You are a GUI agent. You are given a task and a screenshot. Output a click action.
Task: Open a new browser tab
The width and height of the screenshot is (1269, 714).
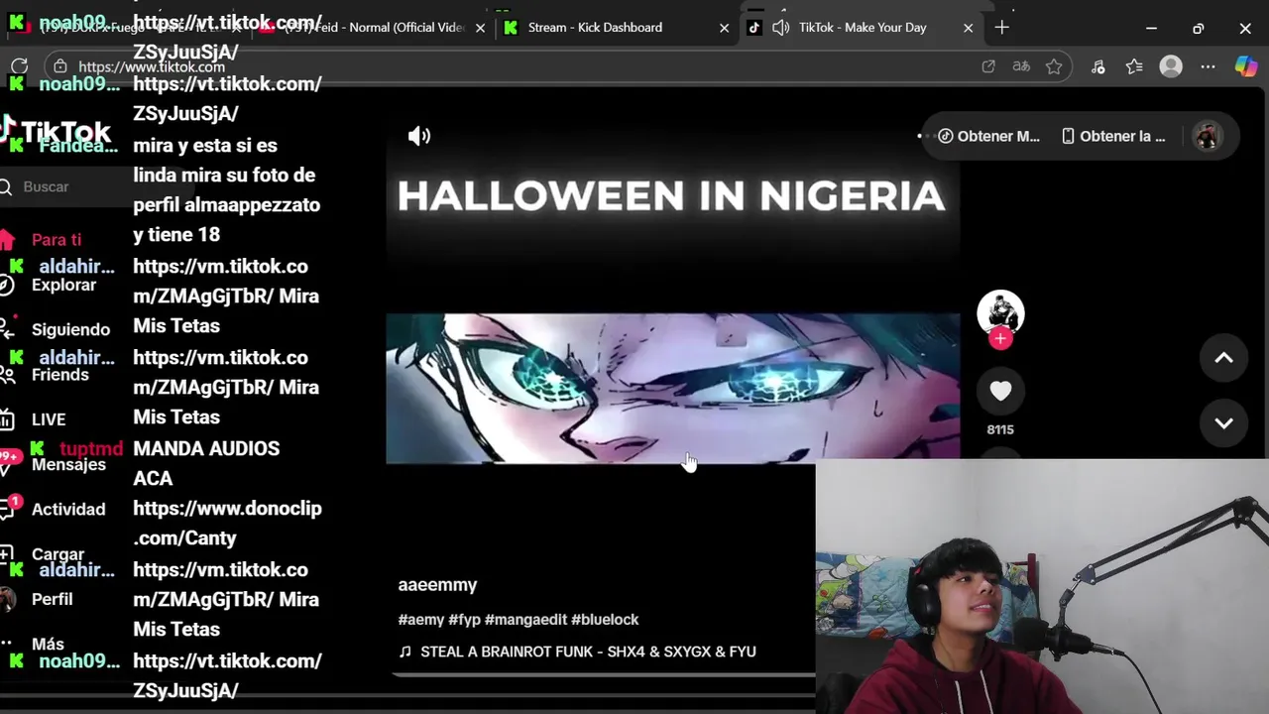pos(1001,28)
